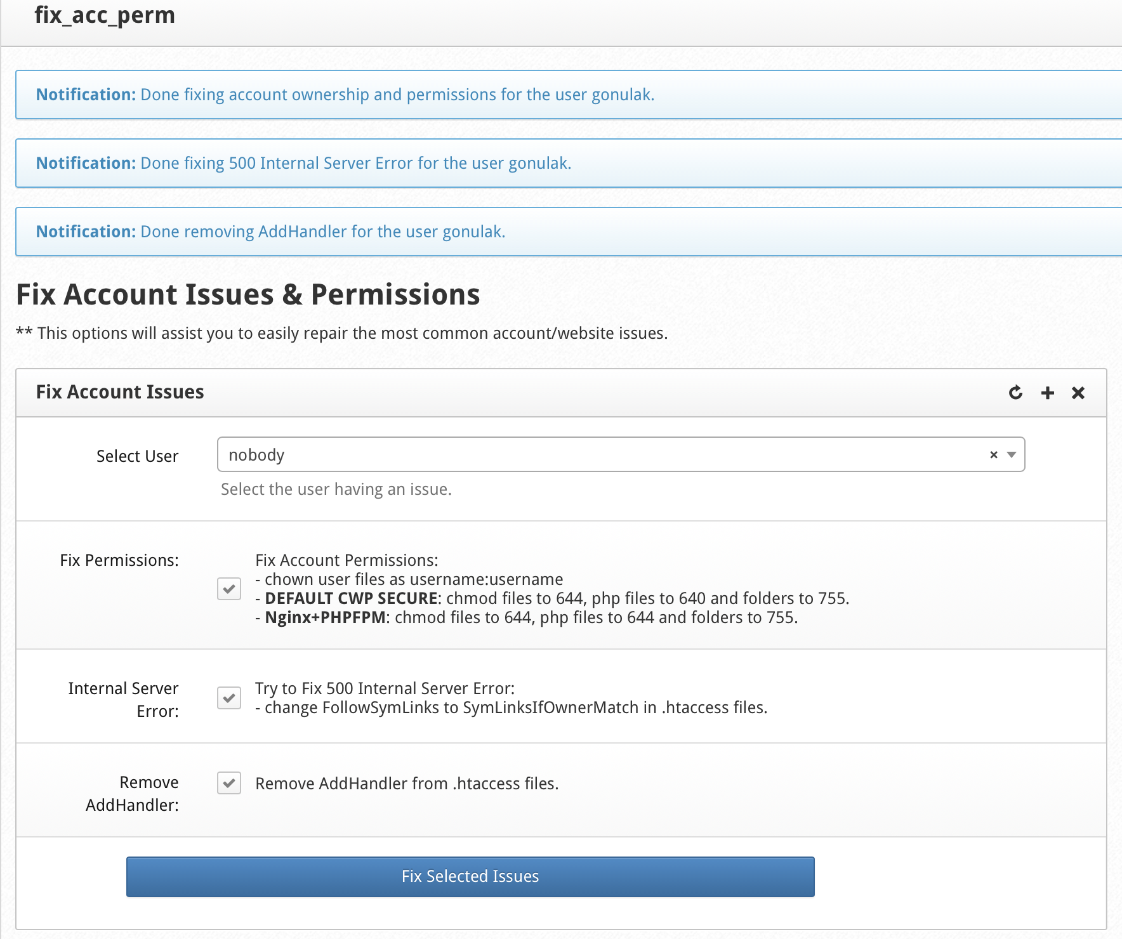This screenshot has width=1122, height=939.
Task: Click 'chown user files as username:username' line
Action: 409,579
